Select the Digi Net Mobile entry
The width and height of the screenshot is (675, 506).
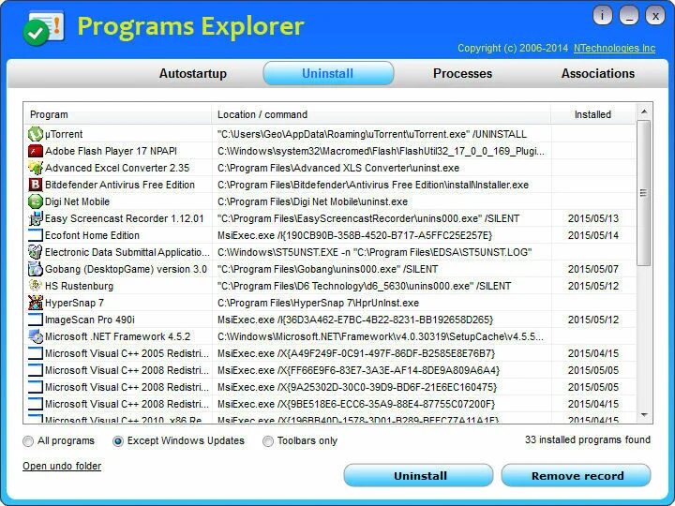tap(77, 201)
